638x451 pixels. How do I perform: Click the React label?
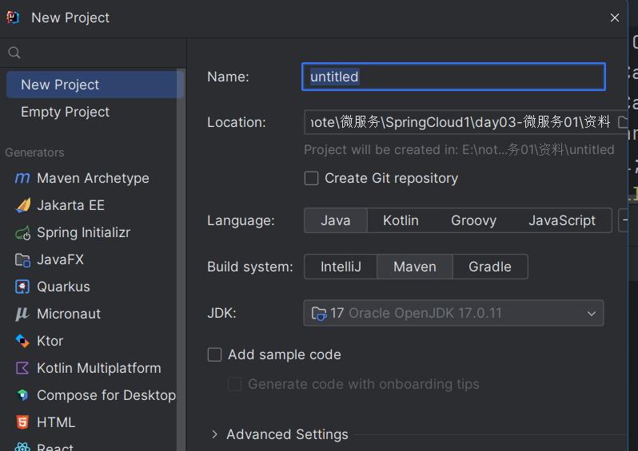coord(55,447)
